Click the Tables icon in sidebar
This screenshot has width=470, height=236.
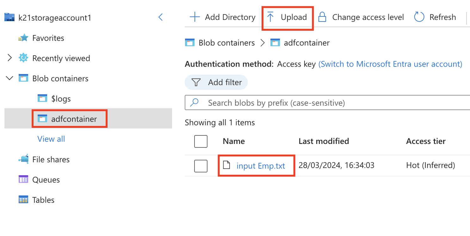tap(23, 200)
